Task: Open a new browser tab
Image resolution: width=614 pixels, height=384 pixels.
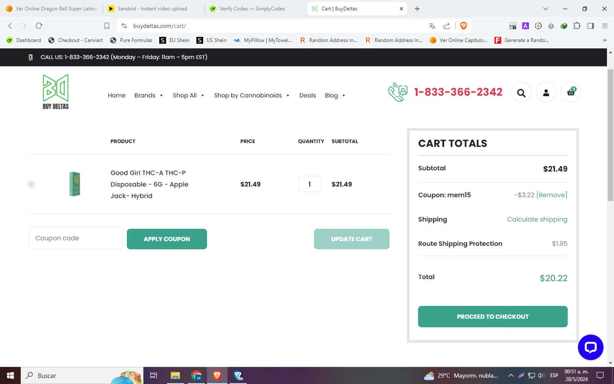Action: coord(417,9)
